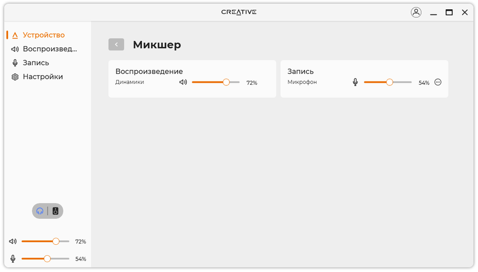Mute the Динамики speaker icon in Воспроизведение
The width and height of the screenshot is (478, 272).
pyautogui.click(x=183, y=82)
